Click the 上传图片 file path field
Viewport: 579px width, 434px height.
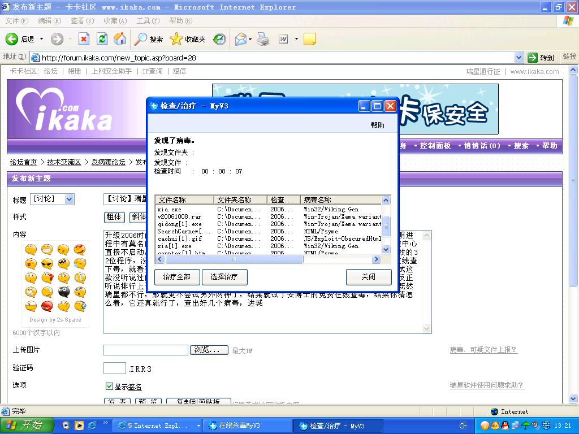click(146, 350)
